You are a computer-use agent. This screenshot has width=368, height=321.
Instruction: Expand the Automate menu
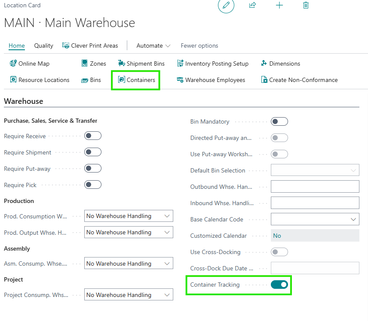pyautogui.click(x=153, y=45)
